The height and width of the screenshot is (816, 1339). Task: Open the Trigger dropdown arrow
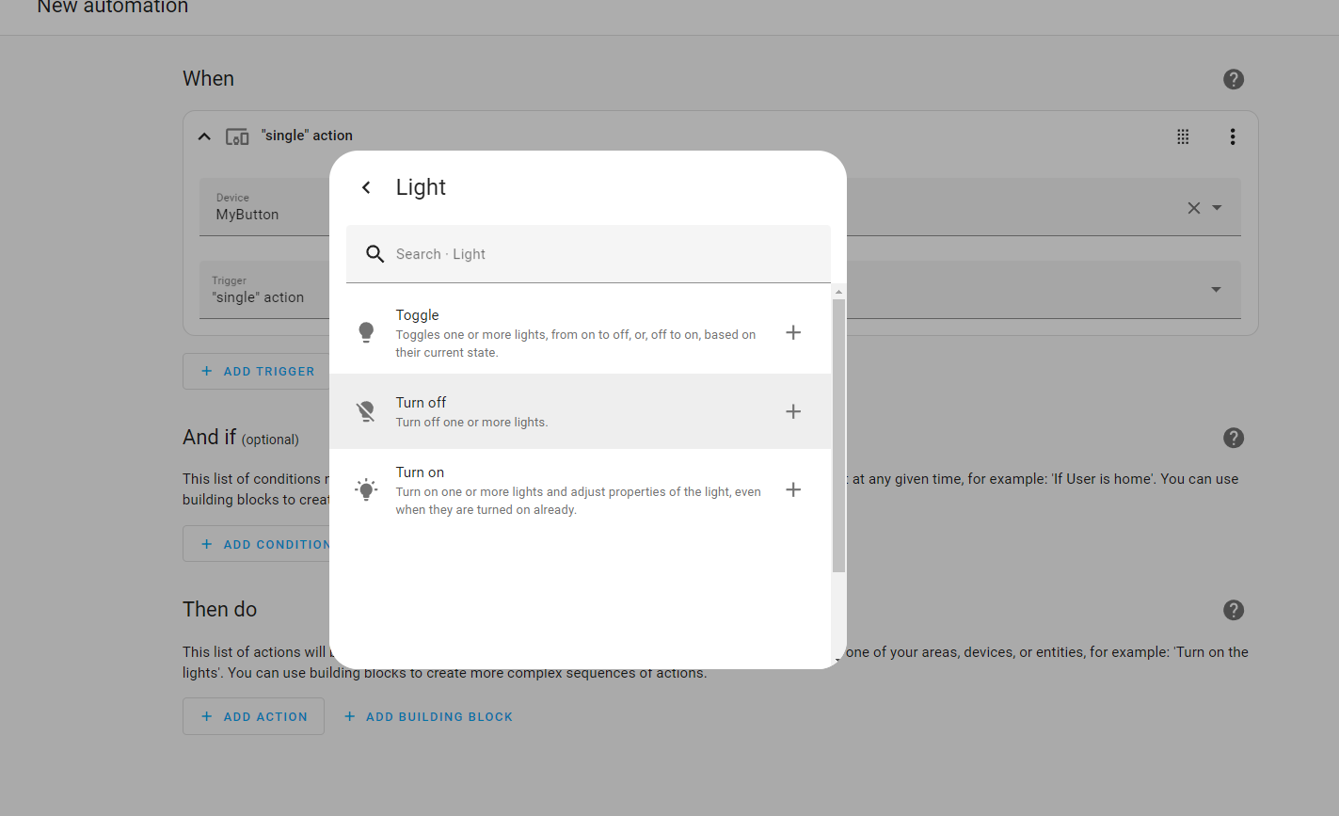(x=1216, y=290)
